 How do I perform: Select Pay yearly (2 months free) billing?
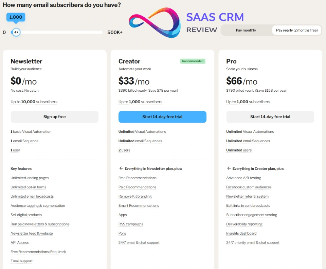(296, 30)
